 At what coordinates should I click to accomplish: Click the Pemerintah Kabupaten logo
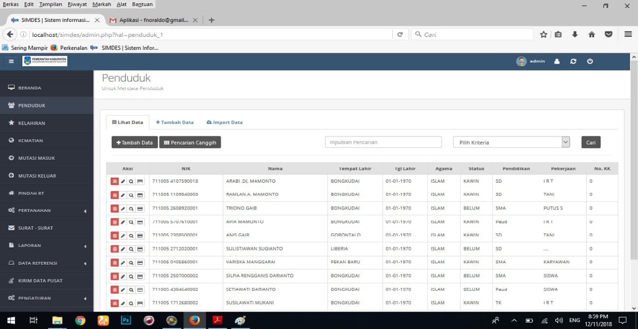click(45, 61)
